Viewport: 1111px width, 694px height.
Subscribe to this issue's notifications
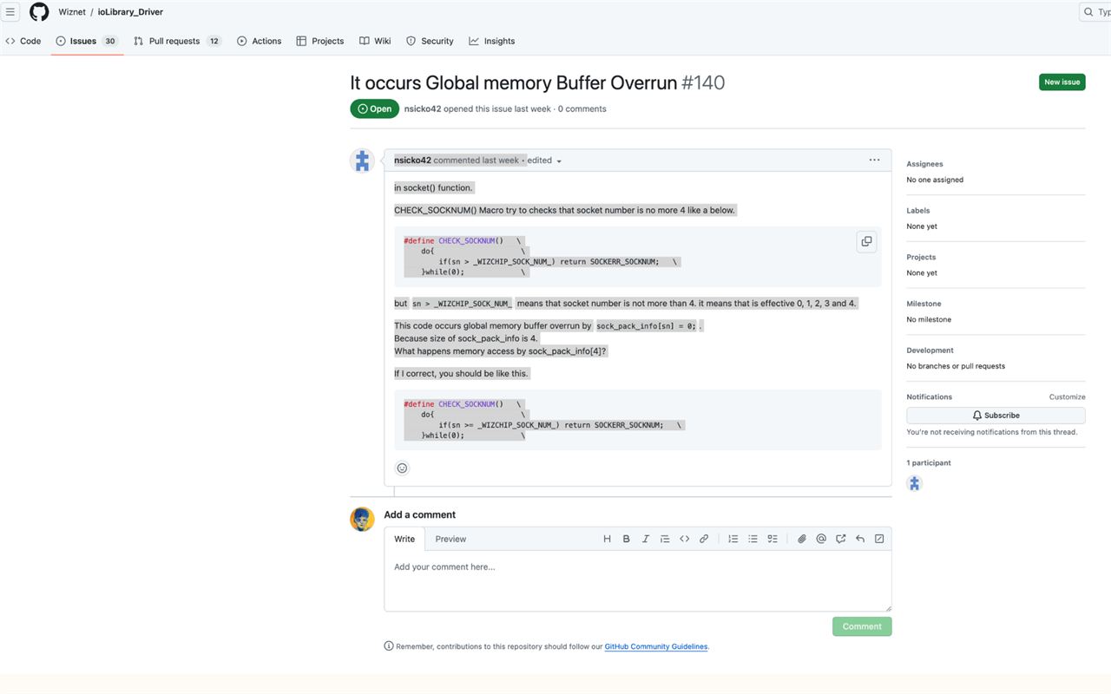[996, 416]
